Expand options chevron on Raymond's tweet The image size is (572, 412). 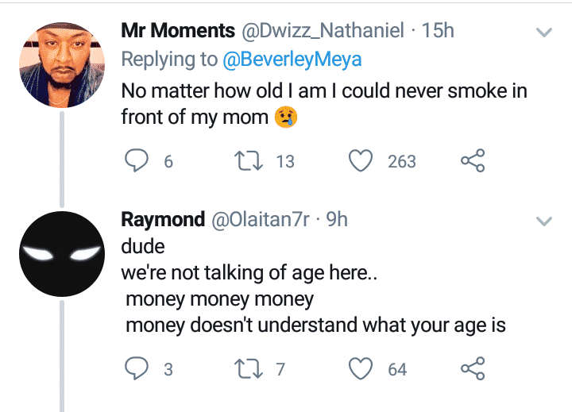544,221
